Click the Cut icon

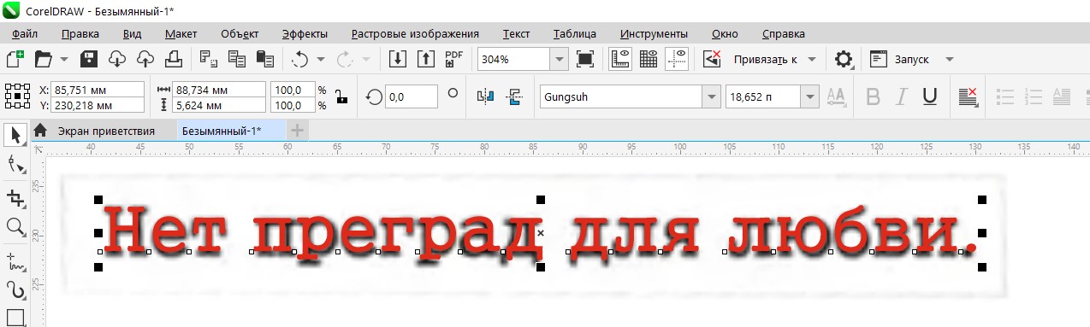point(208,59)
